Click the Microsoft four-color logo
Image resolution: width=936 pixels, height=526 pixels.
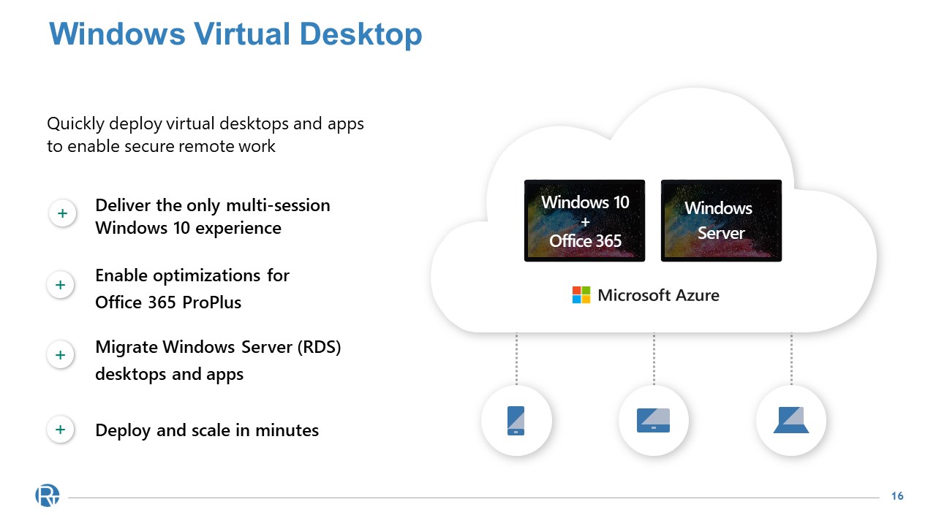(581, 295)
